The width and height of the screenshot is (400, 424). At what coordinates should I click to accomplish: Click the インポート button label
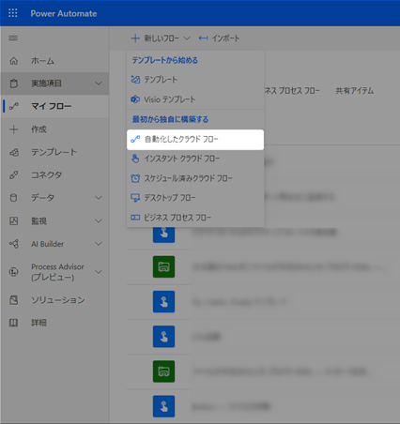[225, 38]
